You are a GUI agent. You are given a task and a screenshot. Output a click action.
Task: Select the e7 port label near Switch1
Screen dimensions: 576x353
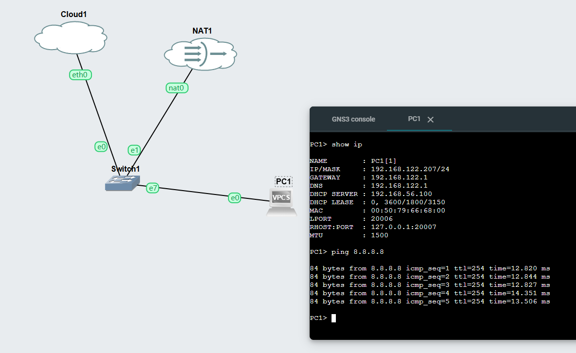point(153,188)
